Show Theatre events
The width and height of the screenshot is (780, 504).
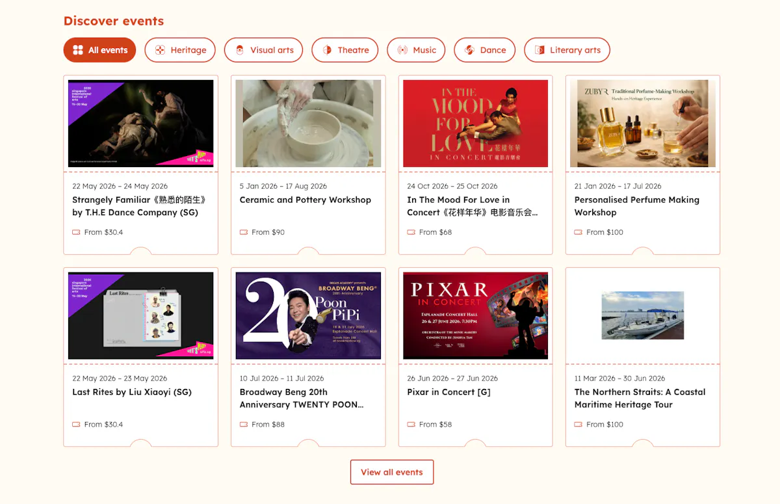click(x=344, y=50)
